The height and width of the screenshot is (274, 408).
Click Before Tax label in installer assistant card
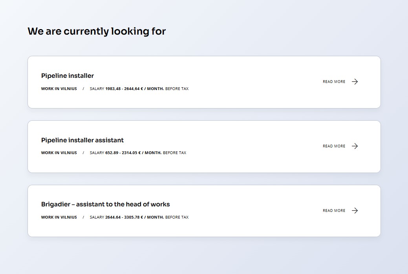coord(175,153)
